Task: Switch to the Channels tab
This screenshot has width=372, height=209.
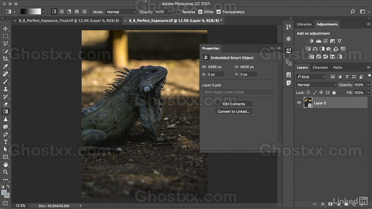Action: click(320, 67)
